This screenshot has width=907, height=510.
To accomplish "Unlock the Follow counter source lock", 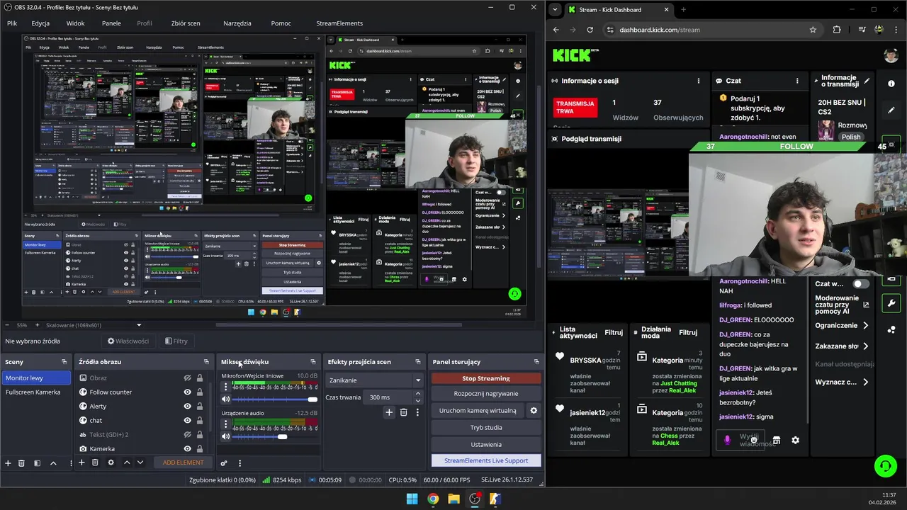I will click(200, 392).
